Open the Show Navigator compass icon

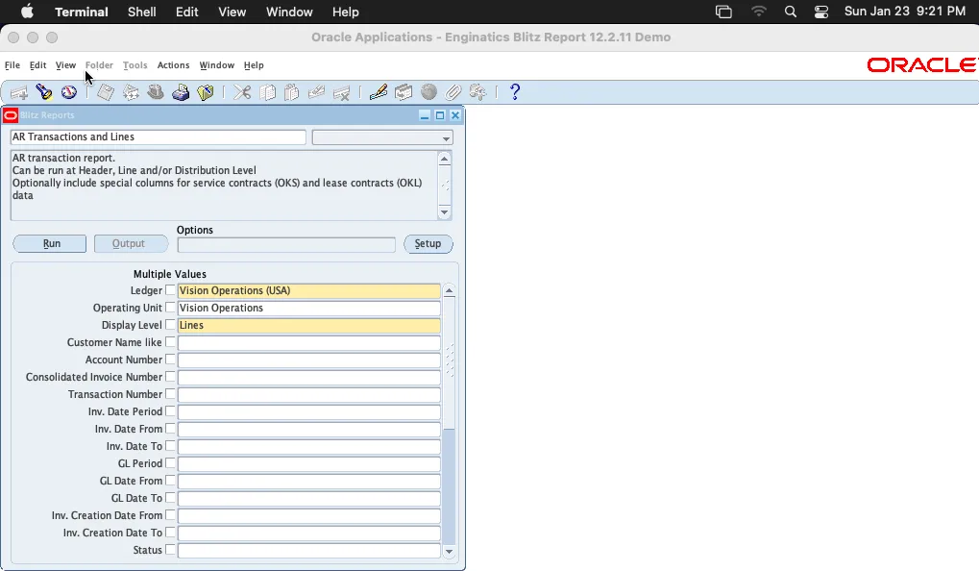click(68, 92)
